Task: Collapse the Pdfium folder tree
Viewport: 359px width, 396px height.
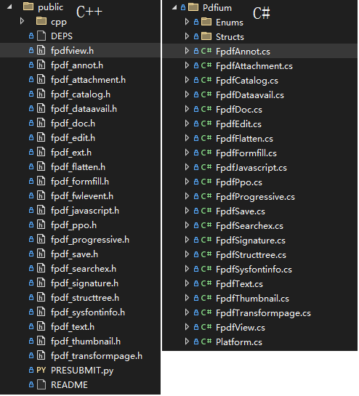Action: [174, 7]
